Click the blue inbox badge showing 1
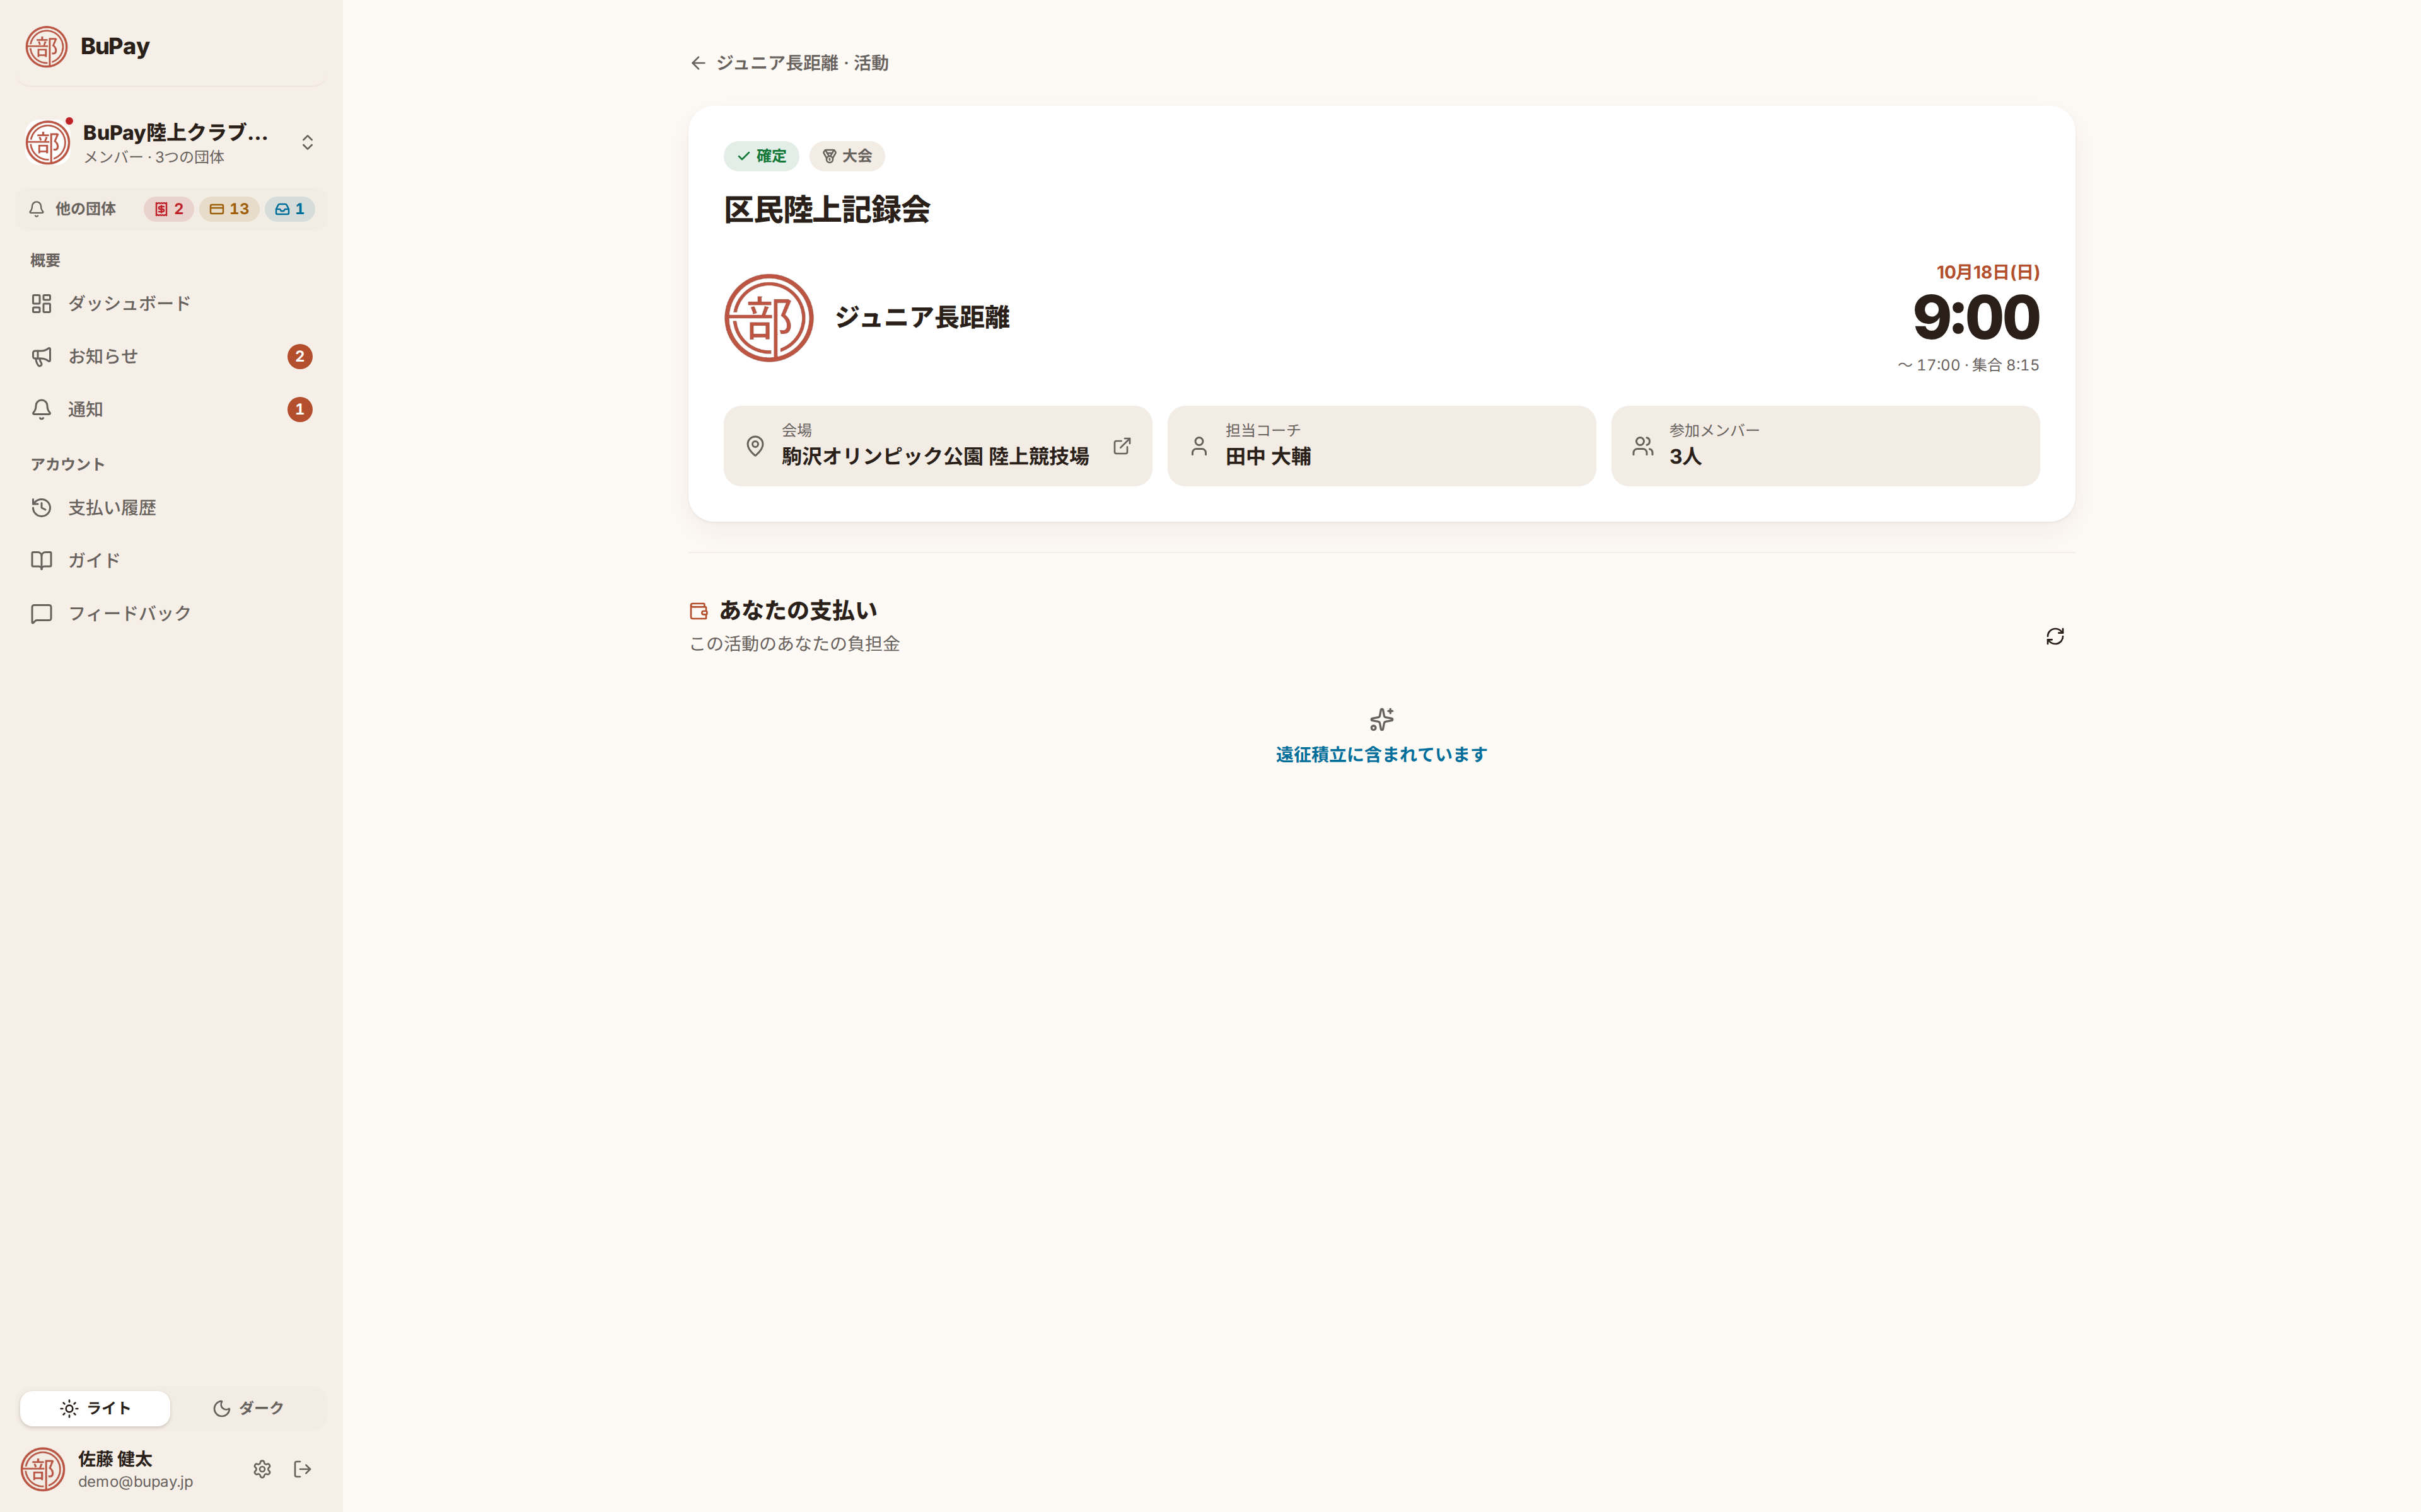Image resolution: width=2421 pixels, height=1512 pixels. [x=290, y=209]
